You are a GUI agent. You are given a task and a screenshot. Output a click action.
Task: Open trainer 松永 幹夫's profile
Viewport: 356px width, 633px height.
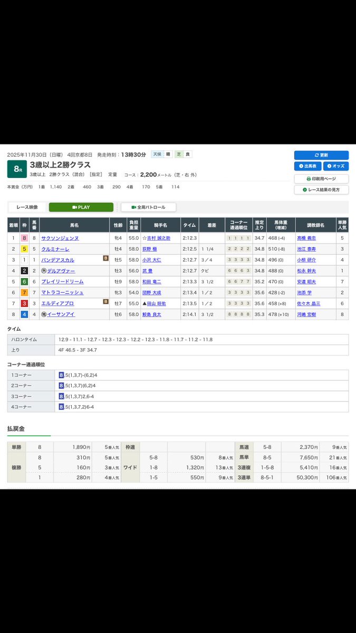coord(306,271)
